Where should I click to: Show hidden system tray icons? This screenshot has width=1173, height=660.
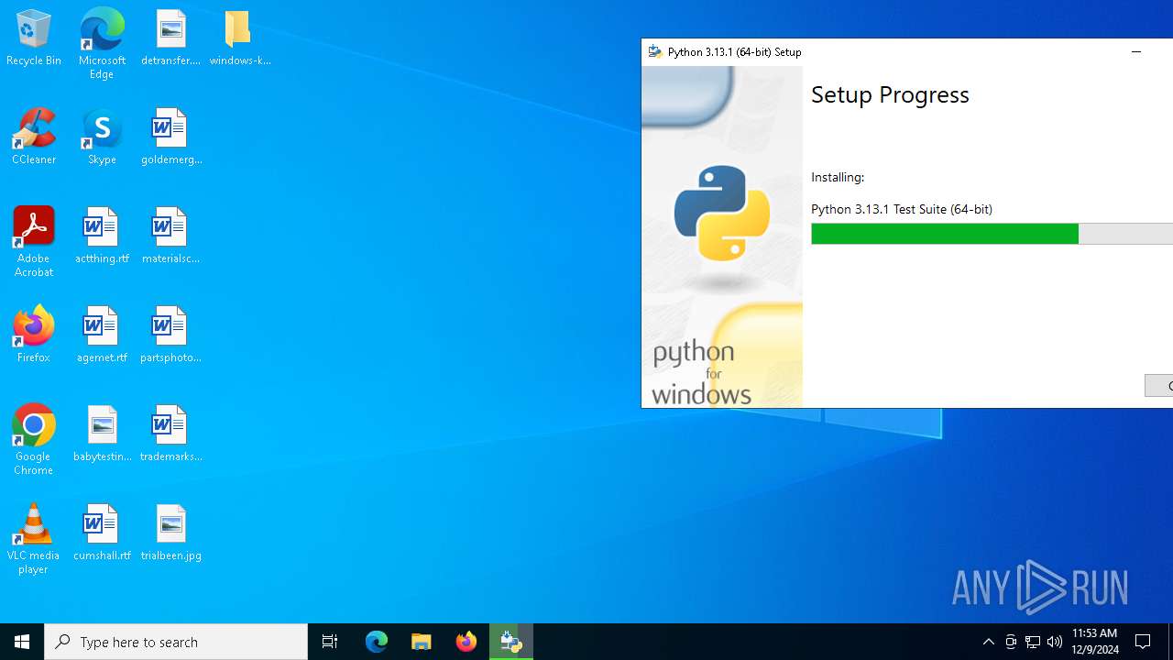coord(988,642)
